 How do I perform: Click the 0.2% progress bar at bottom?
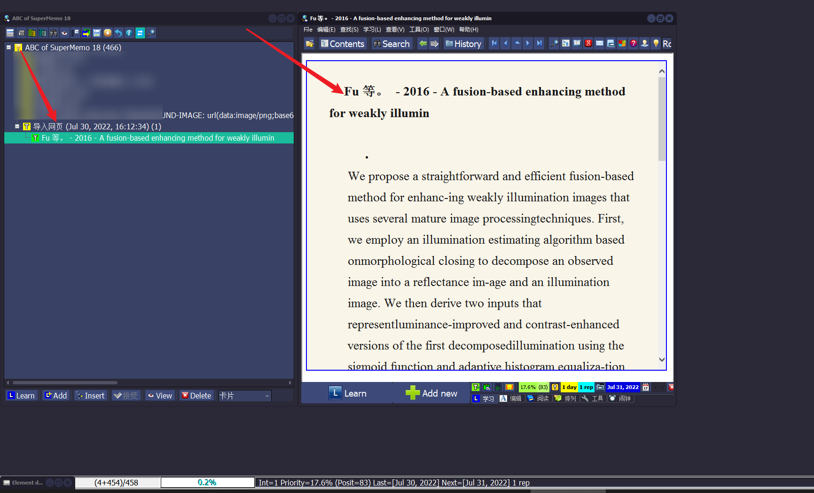pyautogui.click(x=207, y=482)
